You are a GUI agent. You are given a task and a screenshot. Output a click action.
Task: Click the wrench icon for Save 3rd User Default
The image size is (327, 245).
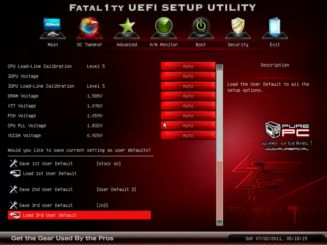(x=13, y=205)
